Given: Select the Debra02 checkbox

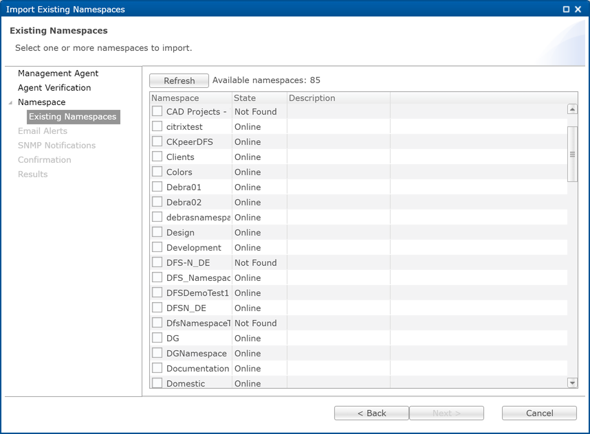Looking at the screenshot, I should [x=157, y=202].
